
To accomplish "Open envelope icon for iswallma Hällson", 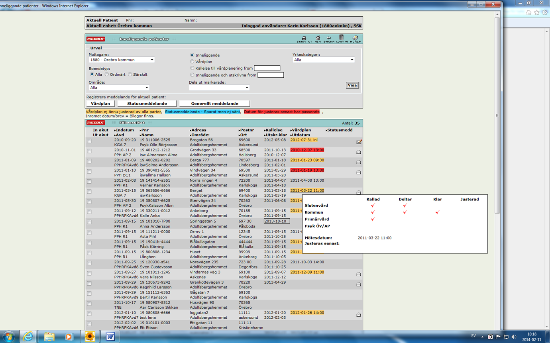I will (x=359, y=172).
